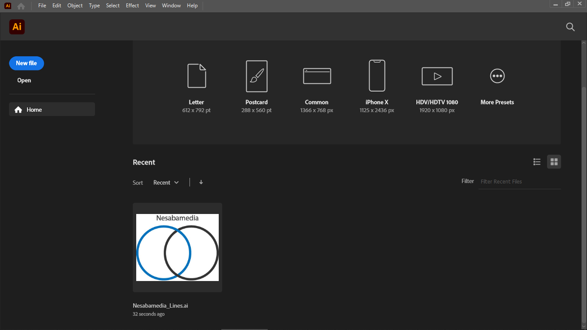
Task: Click the Letter preset document icon
Action: coord(196,76)
